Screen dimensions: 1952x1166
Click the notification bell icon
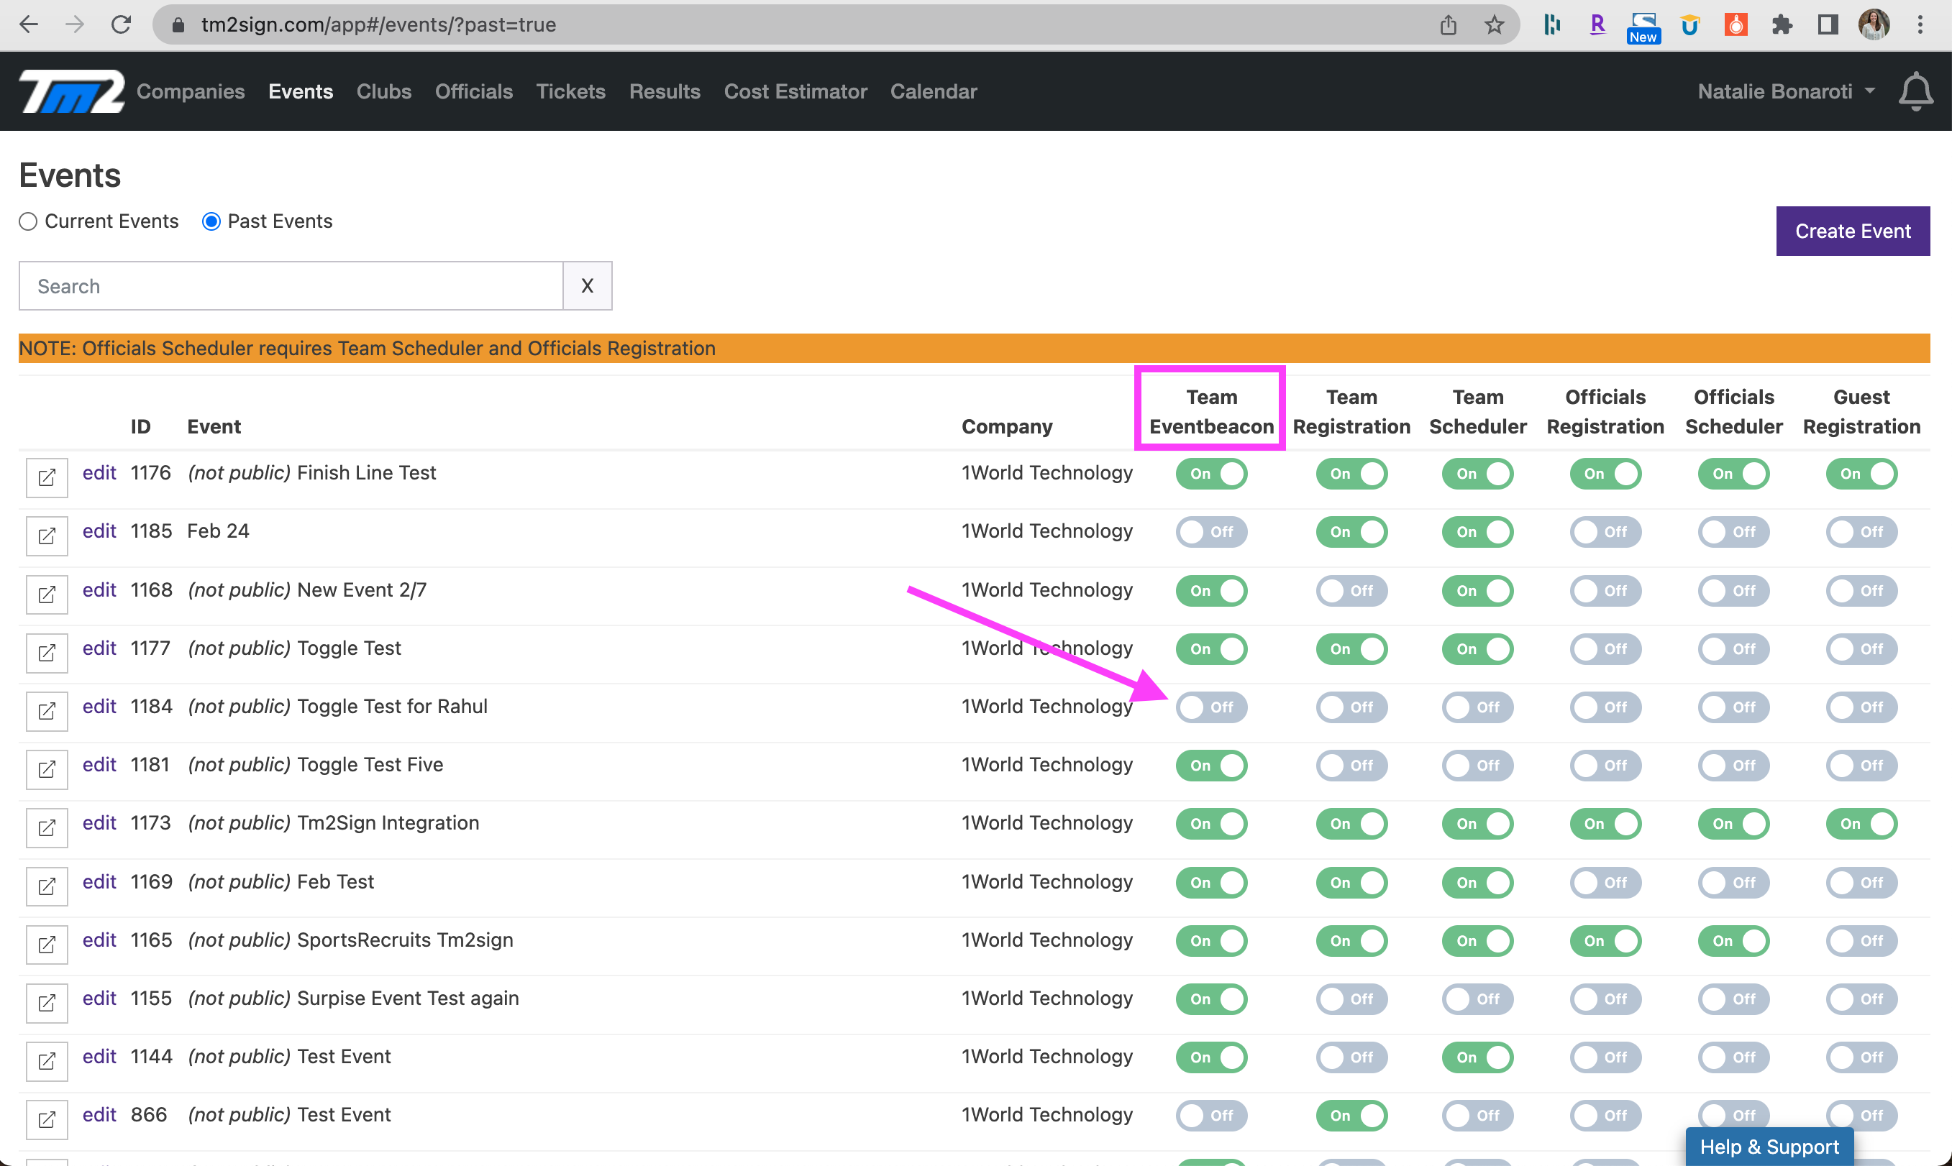point(1915,92)
